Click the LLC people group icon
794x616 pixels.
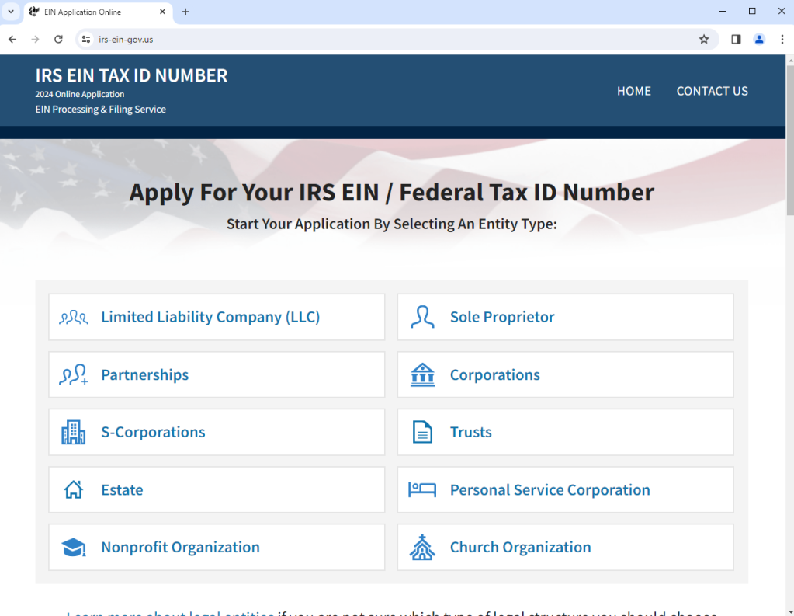tap(74, 317)
